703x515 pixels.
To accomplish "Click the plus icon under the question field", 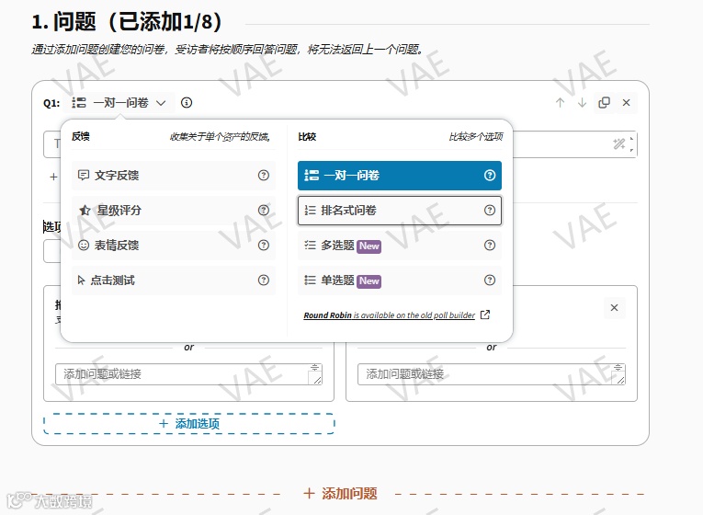I will coord(53,177).
